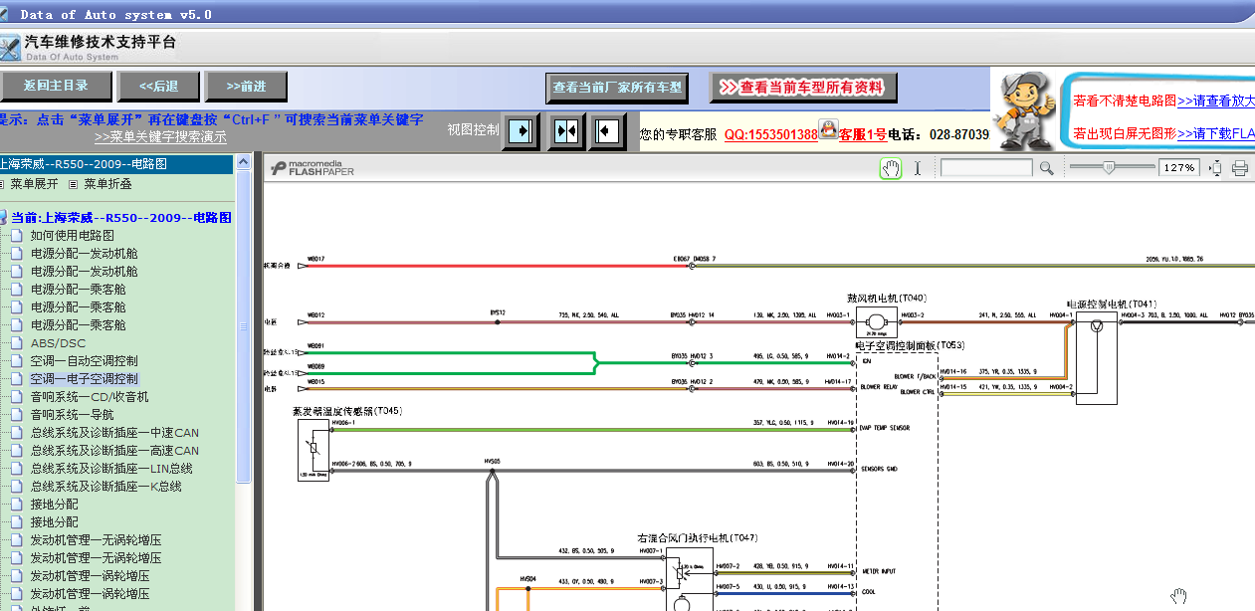Click the root node icon before 当前:上海荣威
Image resolution: width=1255 pixels, height=611 pixels.
pos(3,217)
